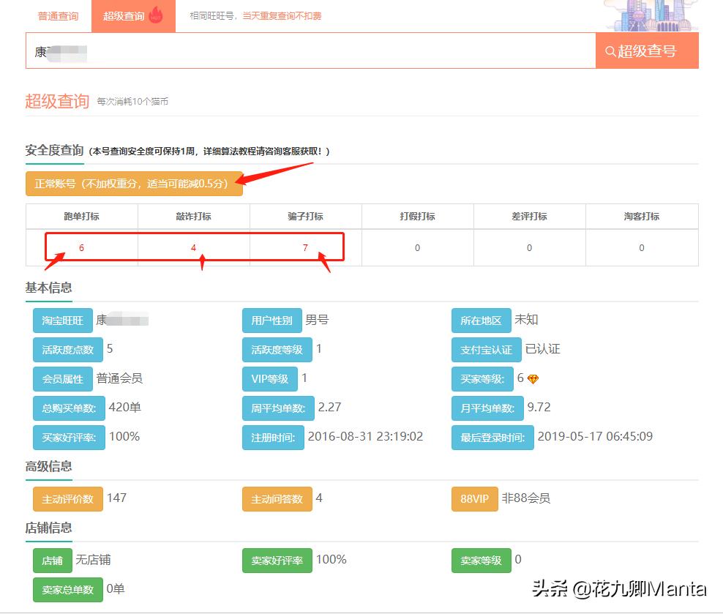Click the 男号 gender value

[318, 320]
